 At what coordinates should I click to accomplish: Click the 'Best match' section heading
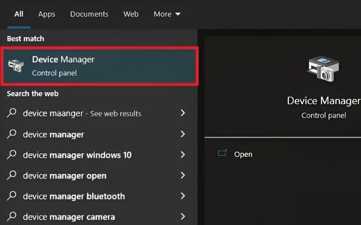pos(26,39)
